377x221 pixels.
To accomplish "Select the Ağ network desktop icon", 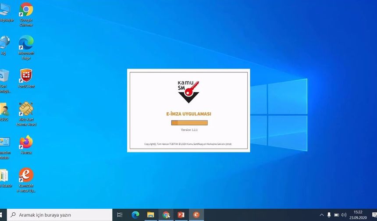I will (x=4, y=45).
